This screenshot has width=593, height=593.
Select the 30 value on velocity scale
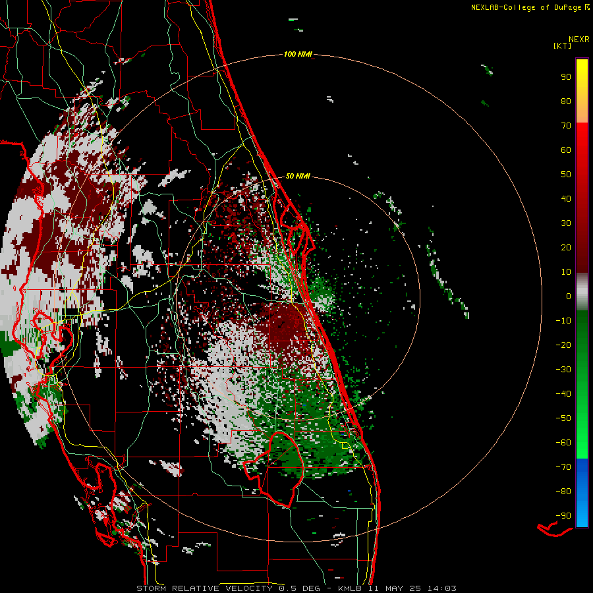click(566, 223)
